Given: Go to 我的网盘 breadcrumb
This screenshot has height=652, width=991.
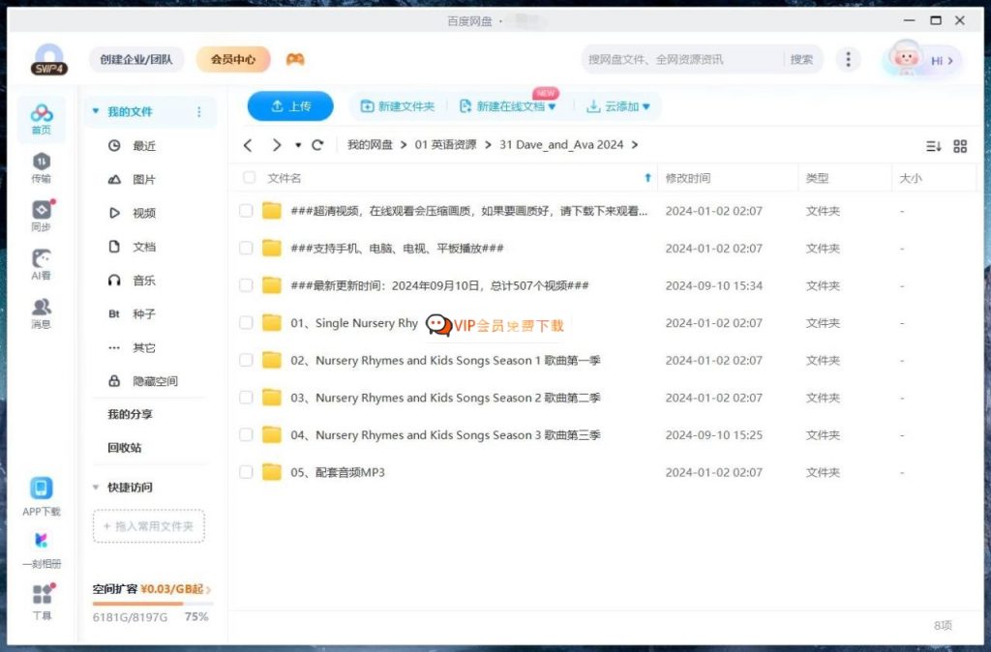Looking at the screenshot, I should coord(370,145).
